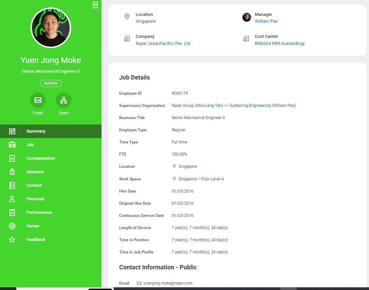Click the Length of Service value
This screenshot has height=290, width=369.
[x=199, y=228]
